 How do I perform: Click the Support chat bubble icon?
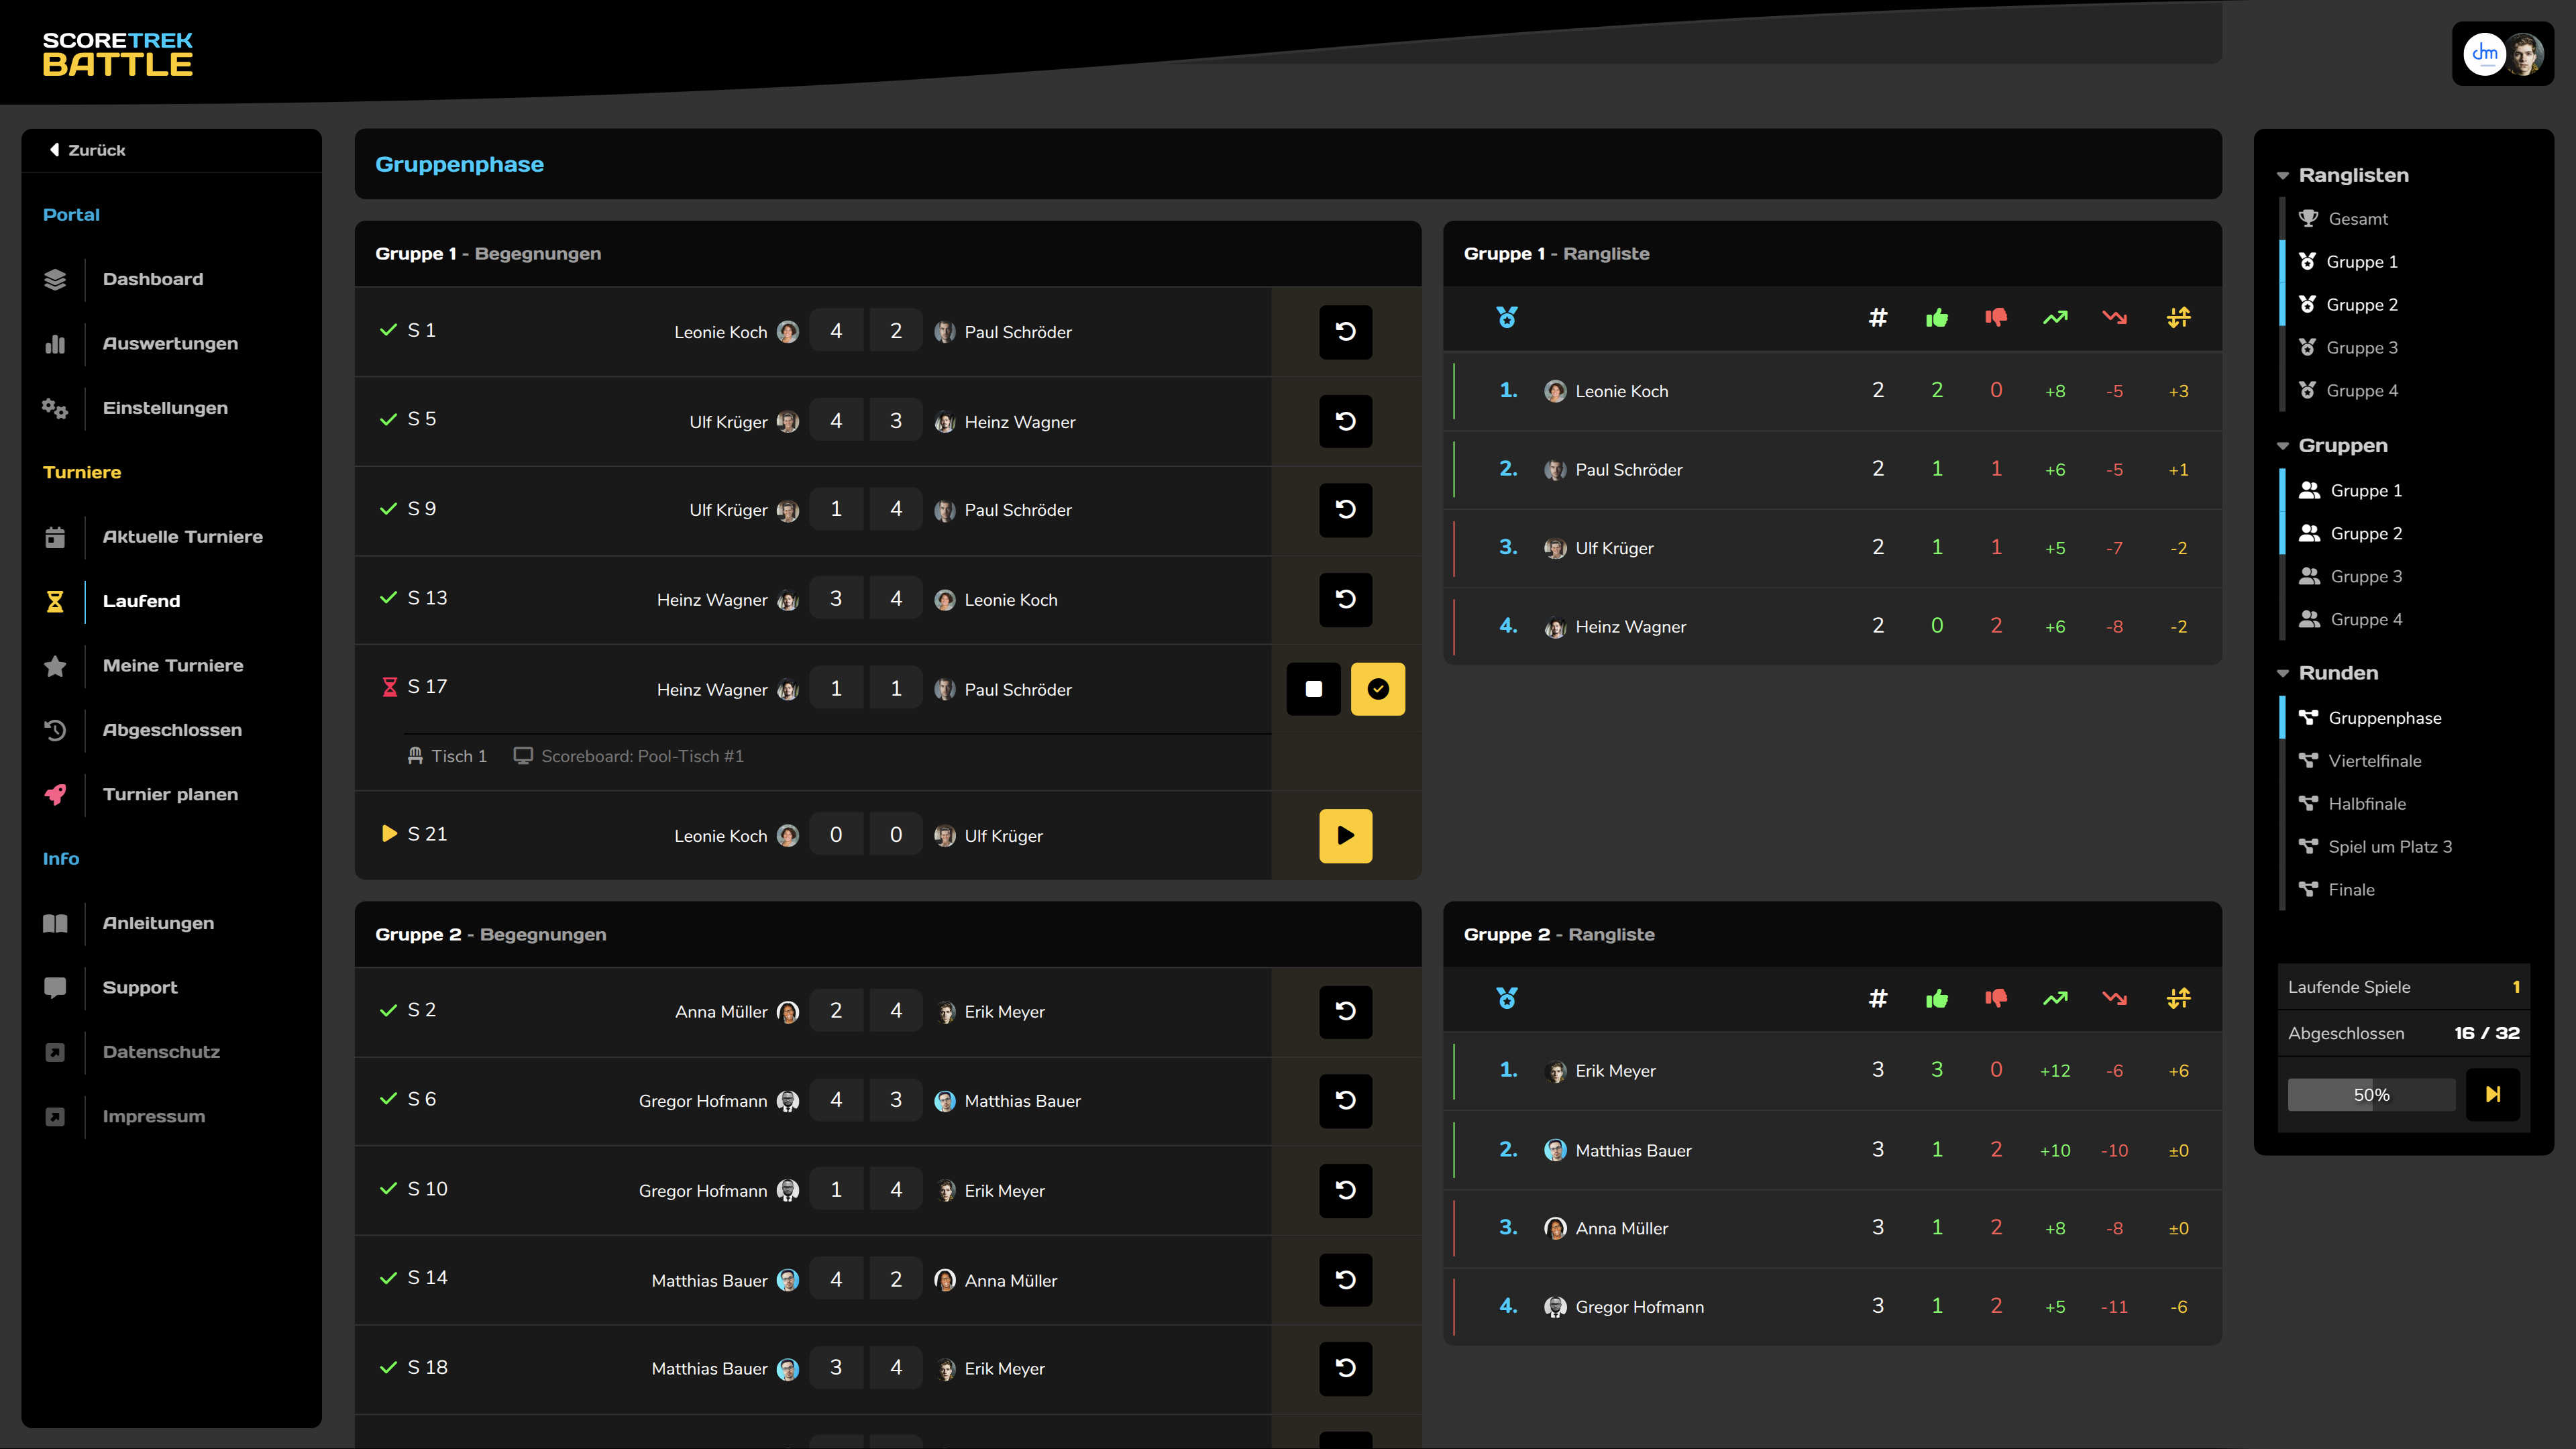point(54,988)
